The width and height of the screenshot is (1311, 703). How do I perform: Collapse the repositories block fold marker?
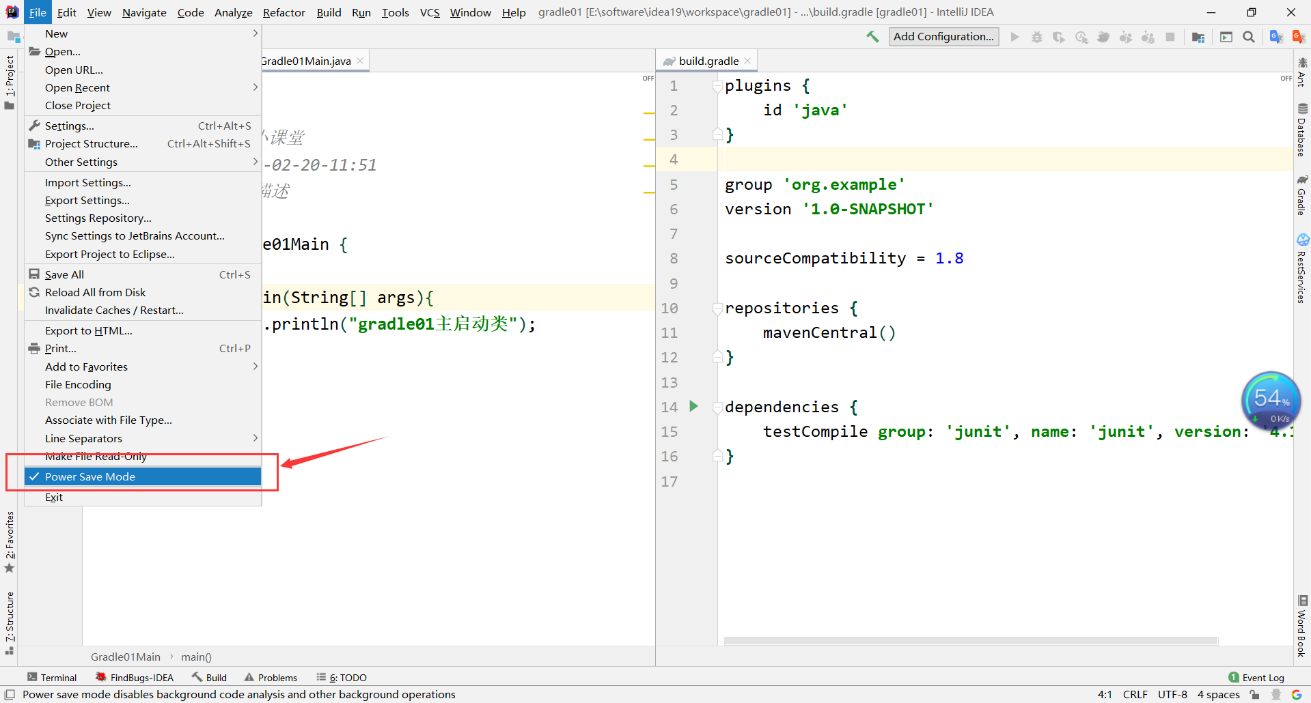coord(717,309)
